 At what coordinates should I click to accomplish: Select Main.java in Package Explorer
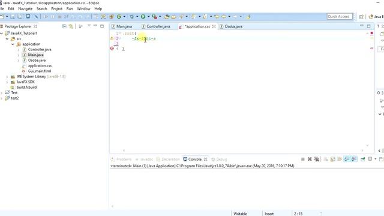[36, 55]
